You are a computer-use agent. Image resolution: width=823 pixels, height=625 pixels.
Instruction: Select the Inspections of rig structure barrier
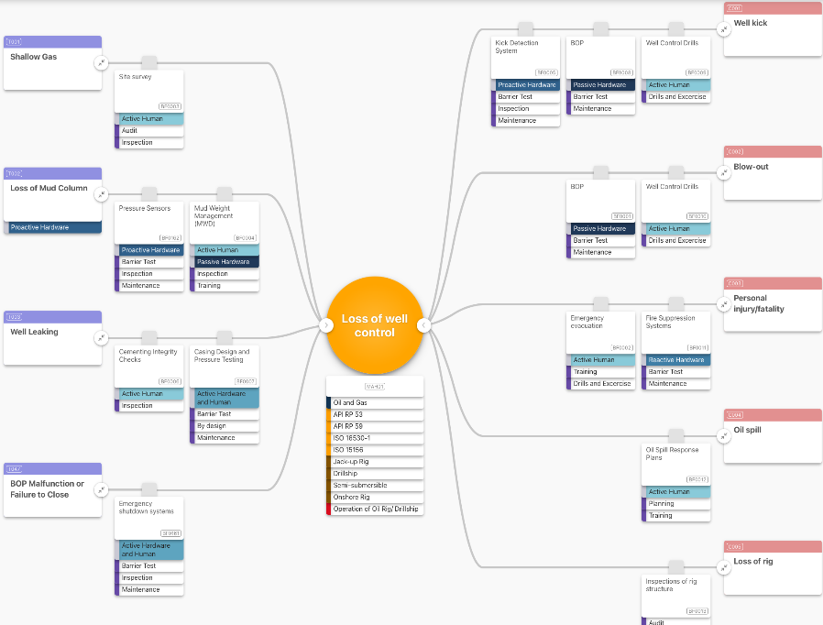[676, 596]
